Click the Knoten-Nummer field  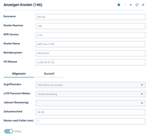pos(91,26)
